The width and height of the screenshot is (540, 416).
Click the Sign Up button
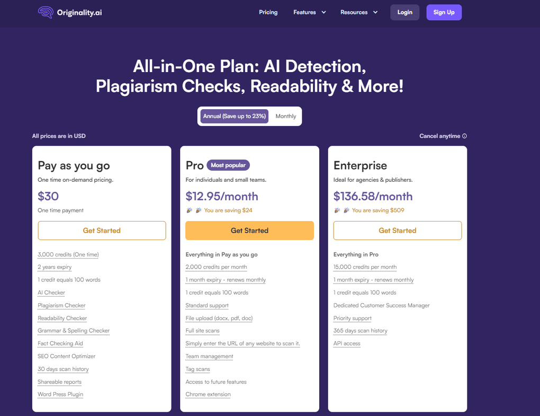(444, 12)
